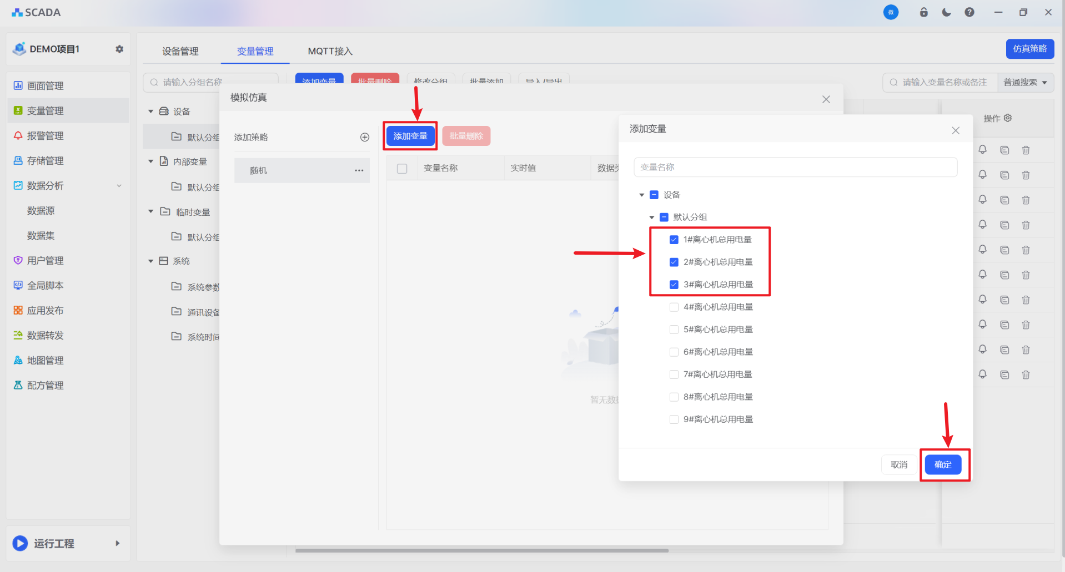Click the help question mark icon

(x=969, y=12)
